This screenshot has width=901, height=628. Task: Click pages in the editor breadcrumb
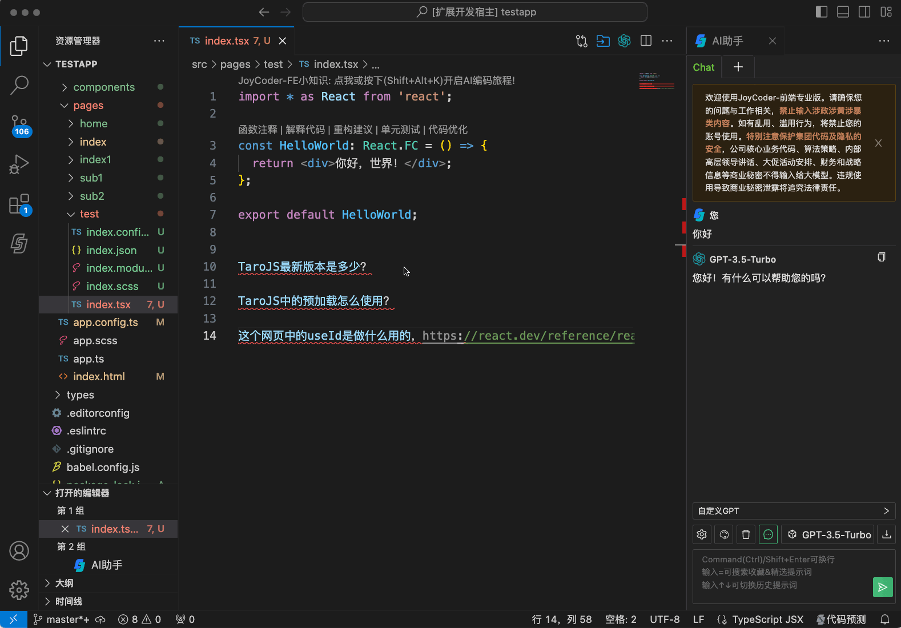235,65
